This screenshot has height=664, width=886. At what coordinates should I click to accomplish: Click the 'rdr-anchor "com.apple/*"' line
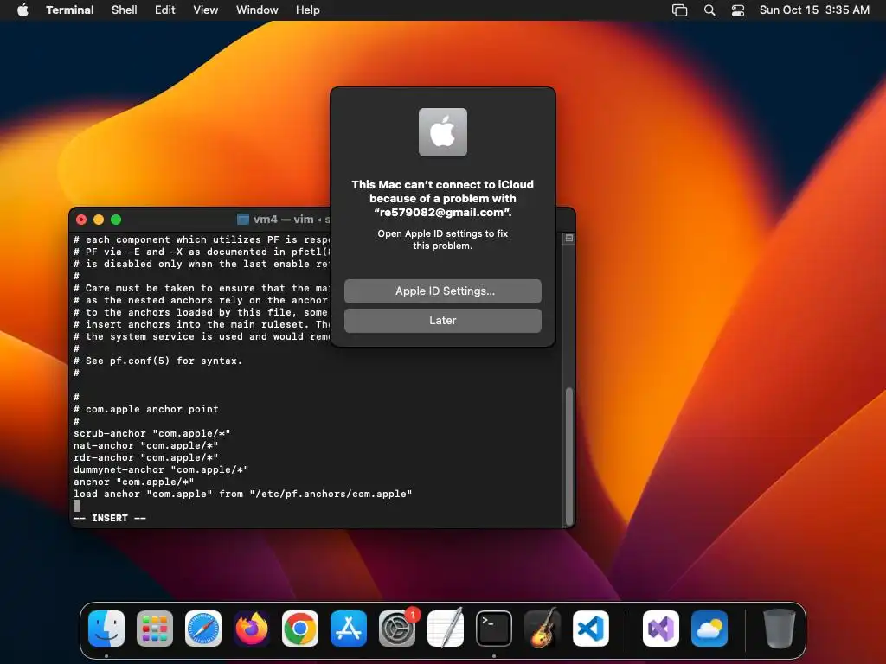145,458
